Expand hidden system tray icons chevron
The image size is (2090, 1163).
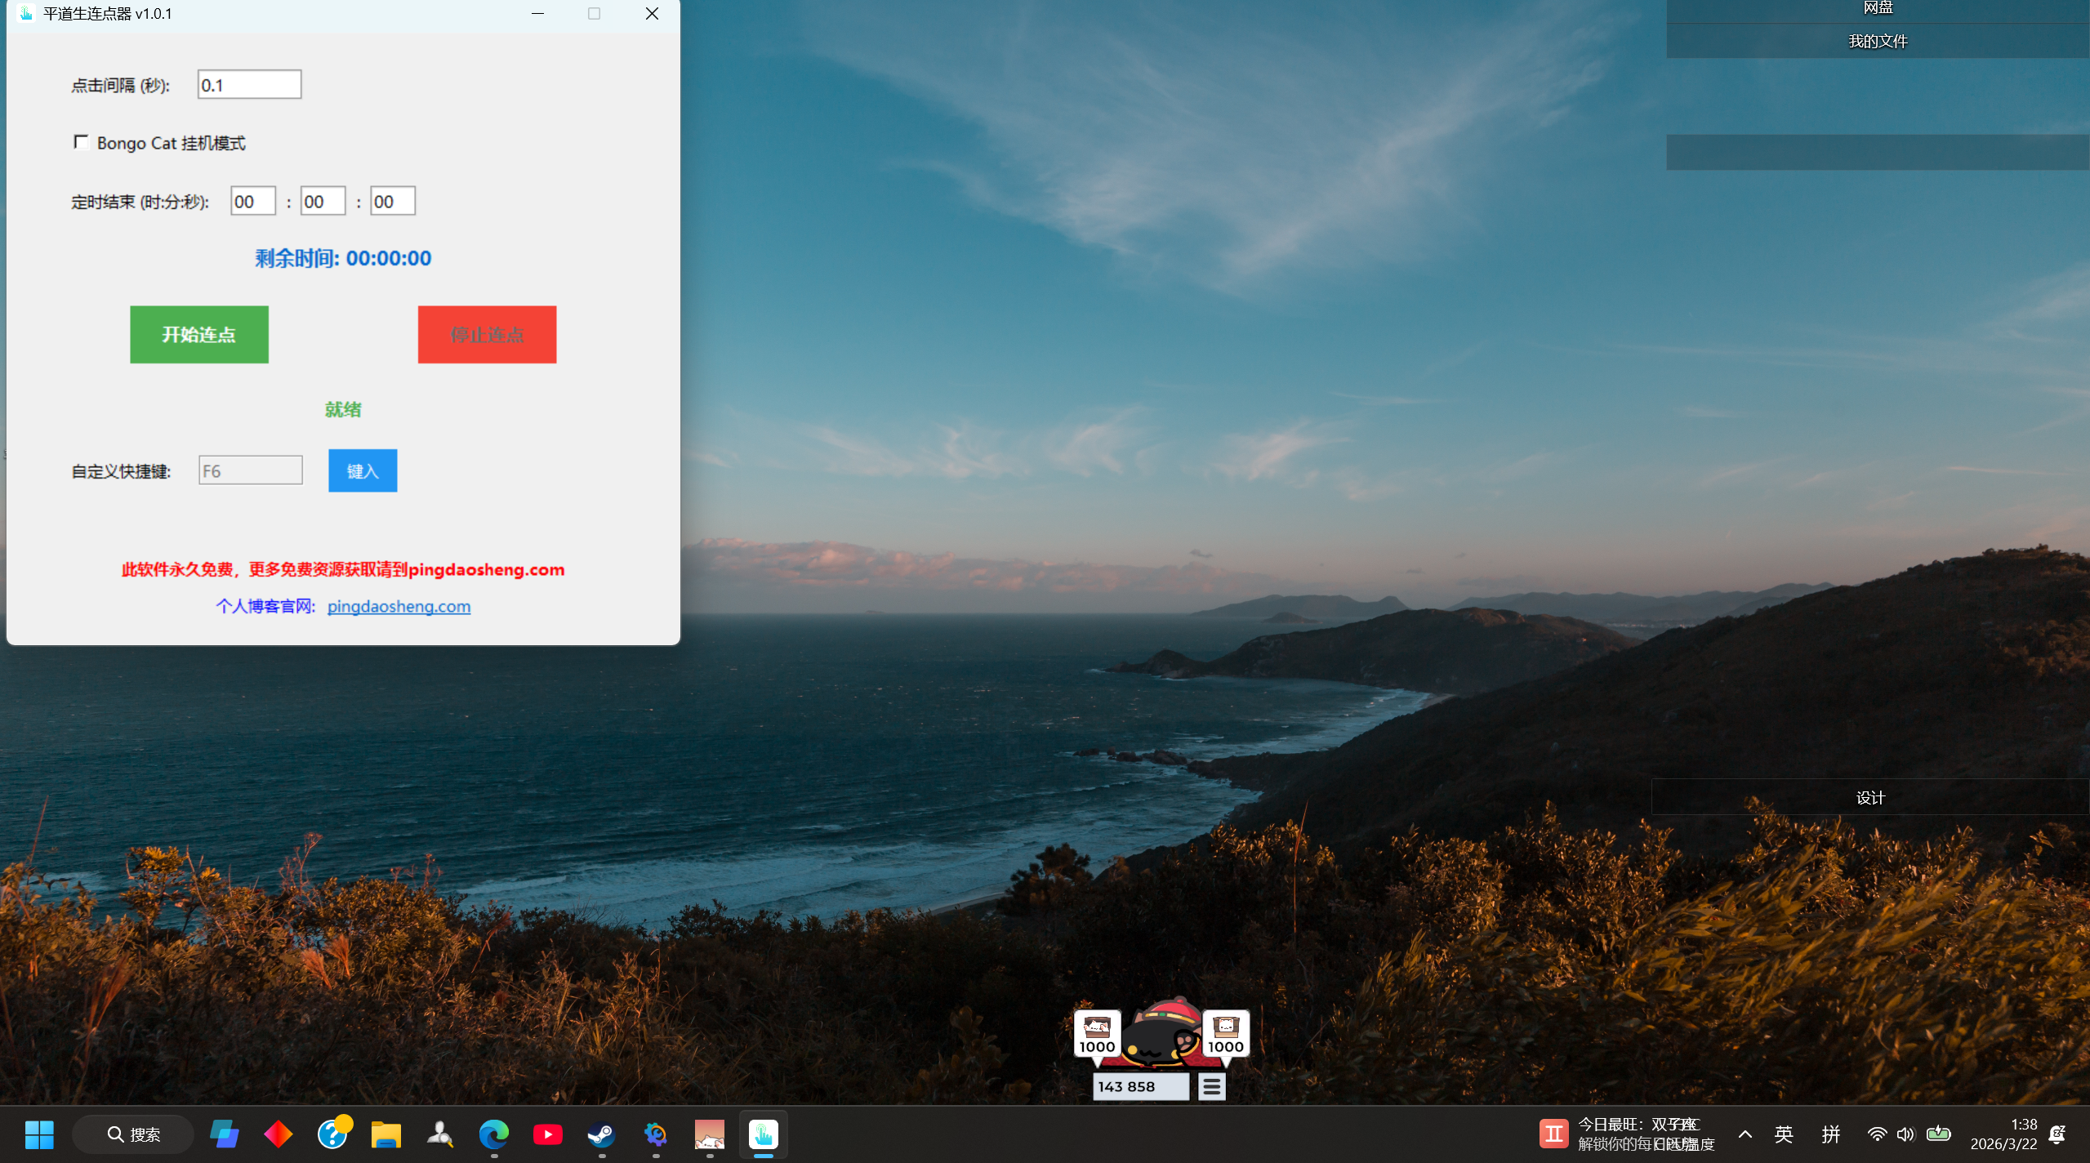tap(1745, 1134)
